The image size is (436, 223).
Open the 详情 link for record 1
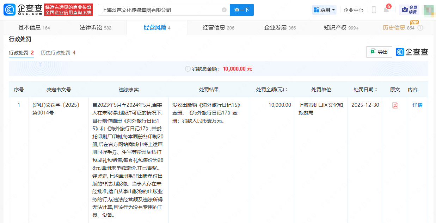pyautogui.click(x=417, y=105)
